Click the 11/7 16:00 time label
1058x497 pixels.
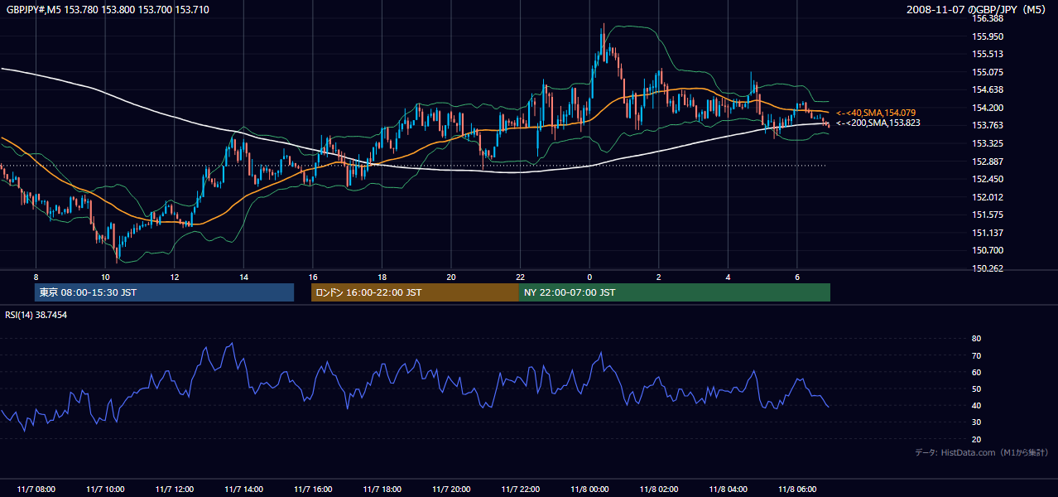point(312,490)
